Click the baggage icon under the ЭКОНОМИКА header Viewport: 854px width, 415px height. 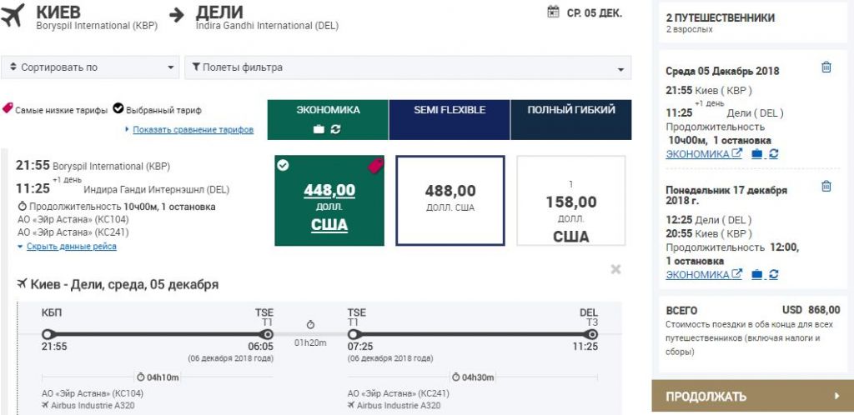click(x=318, y=129)
